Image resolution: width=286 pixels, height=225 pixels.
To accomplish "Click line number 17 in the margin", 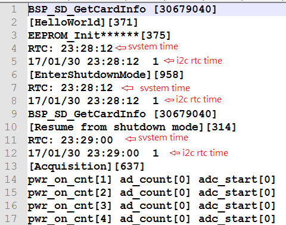I will (11, 219).
